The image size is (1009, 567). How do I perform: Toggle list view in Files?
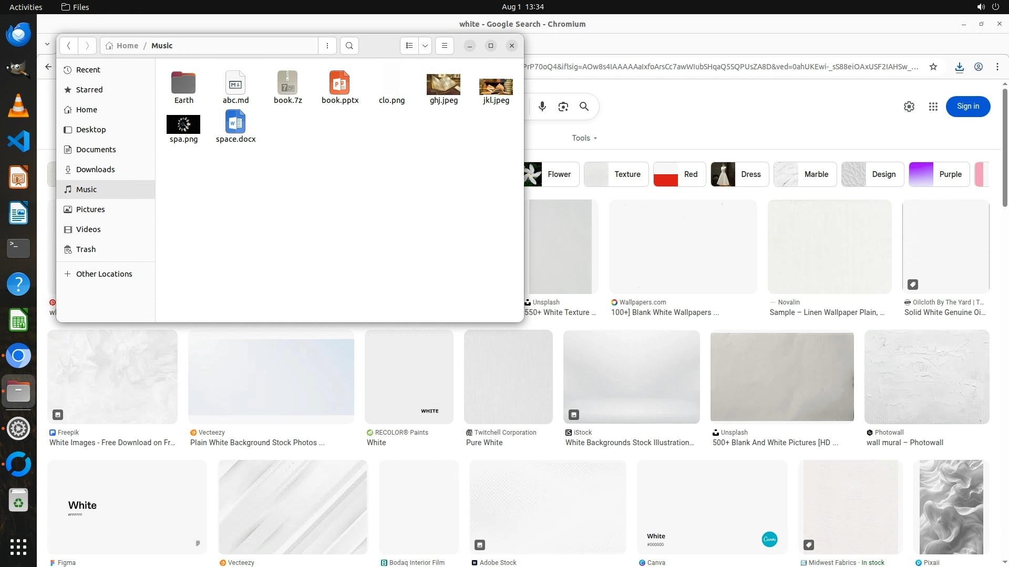409,46
